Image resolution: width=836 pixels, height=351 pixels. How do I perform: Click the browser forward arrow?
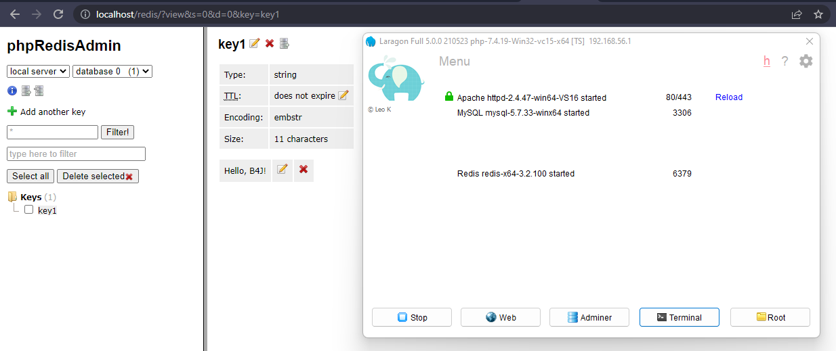pos(37,14)
